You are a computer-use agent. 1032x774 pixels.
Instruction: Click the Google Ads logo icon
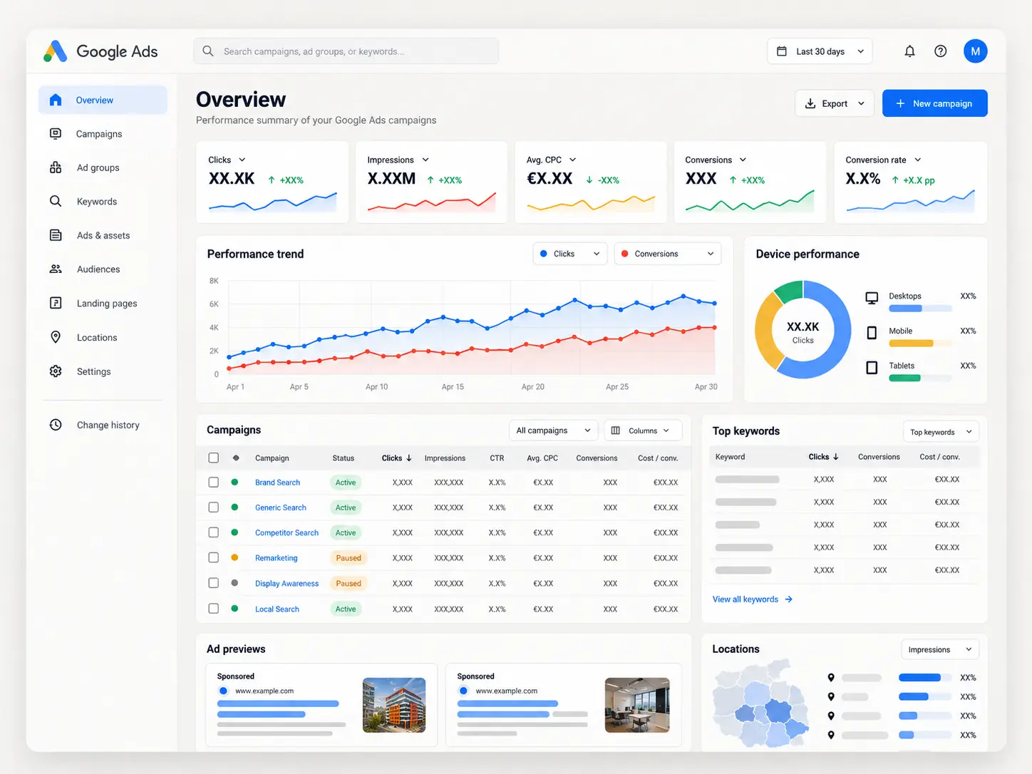coord(55,51)
